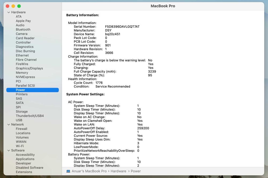Open the Controller sidebar item

point(23,43)
